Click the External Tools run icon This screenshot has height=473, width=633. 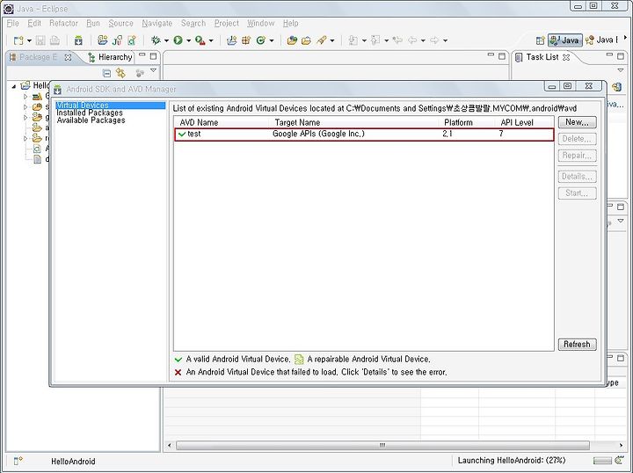click(x=200, y=40)
